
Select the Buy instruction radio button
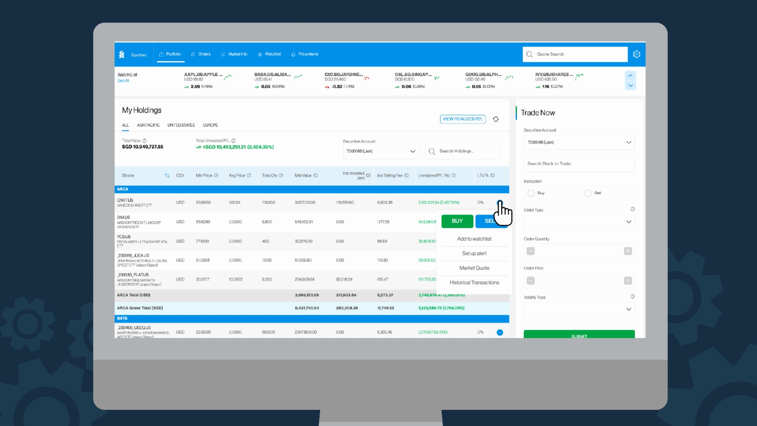pyautogui.click(x=531, y=193)
